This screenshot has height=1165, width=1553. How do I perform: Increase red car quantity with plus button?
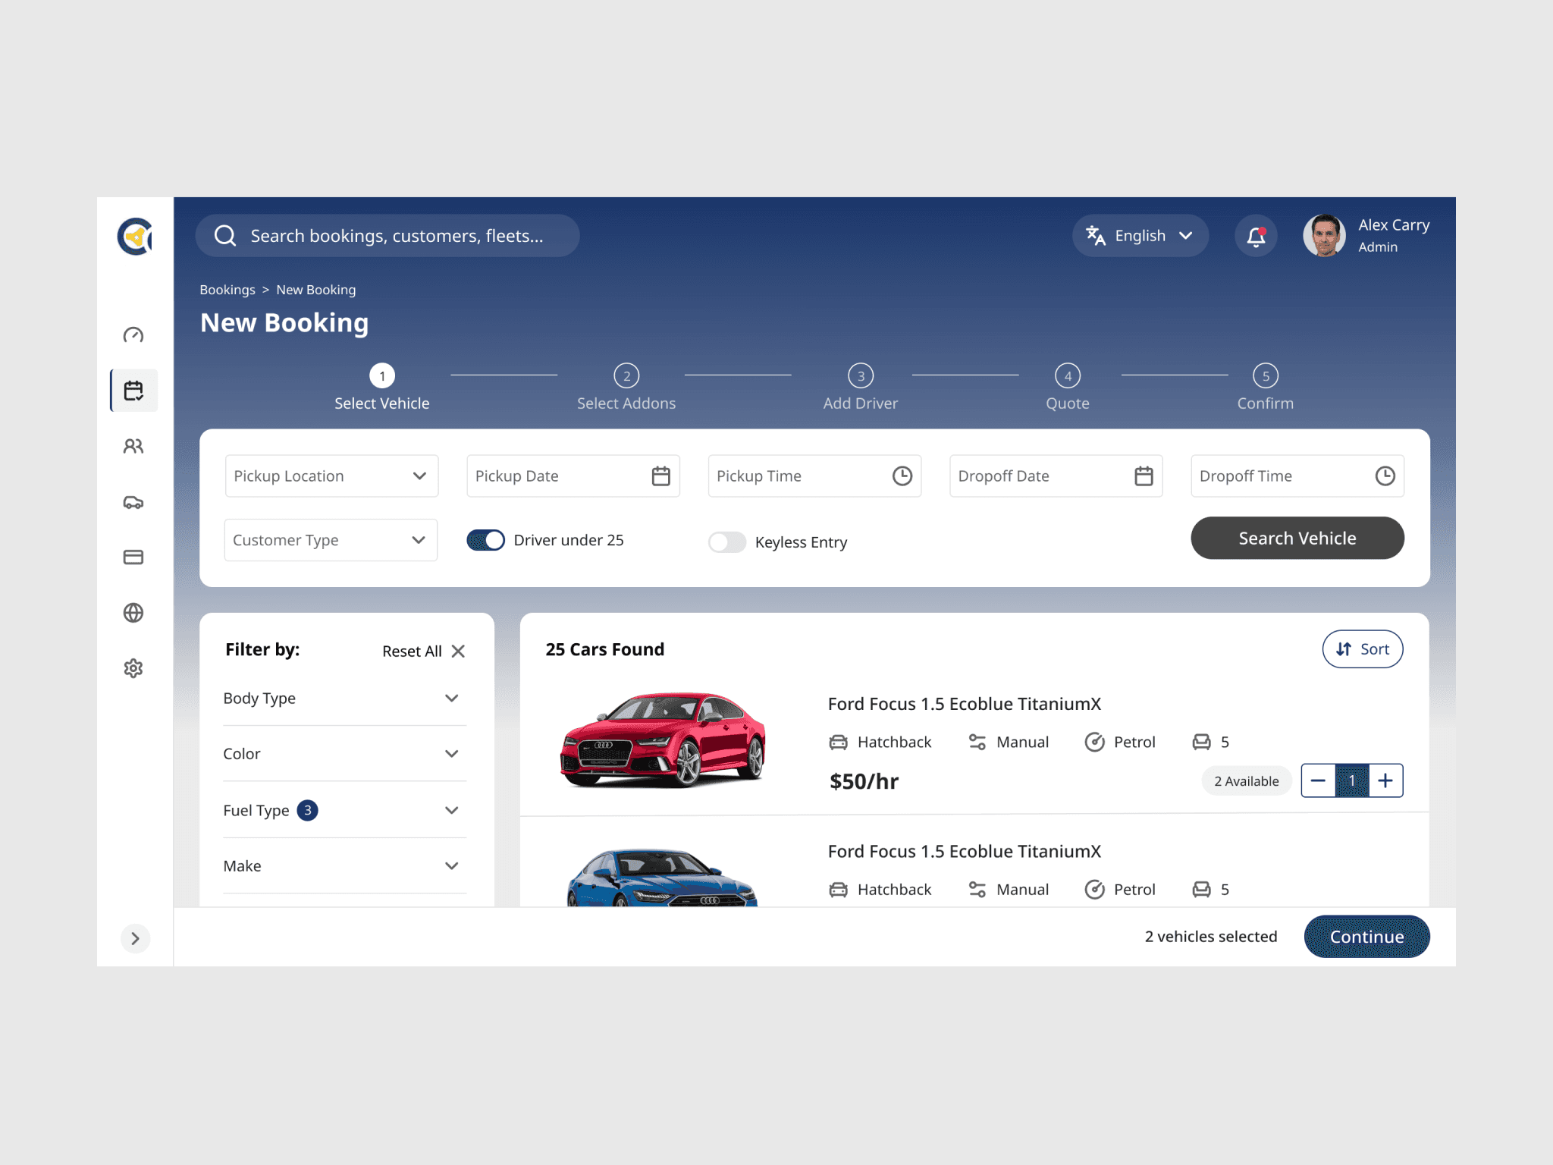tap(1385, 780)
